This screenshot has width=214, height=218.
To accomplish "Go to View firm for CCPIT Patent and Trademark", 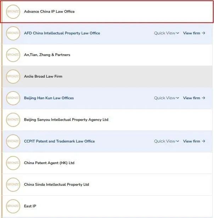I will click(194, 141).
